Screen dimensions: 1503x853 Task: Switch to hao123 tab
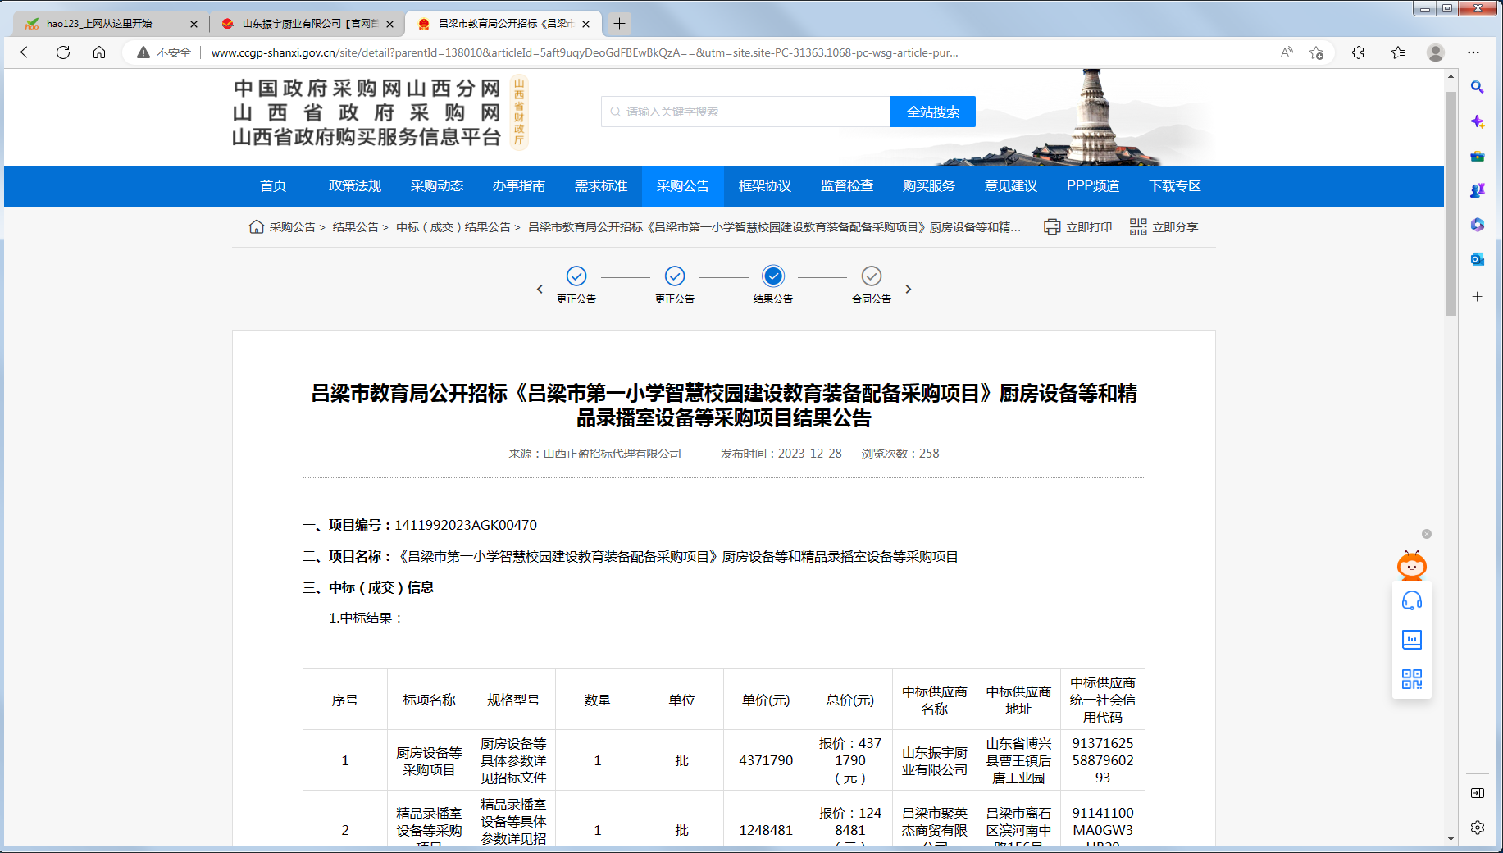[111, 24]
